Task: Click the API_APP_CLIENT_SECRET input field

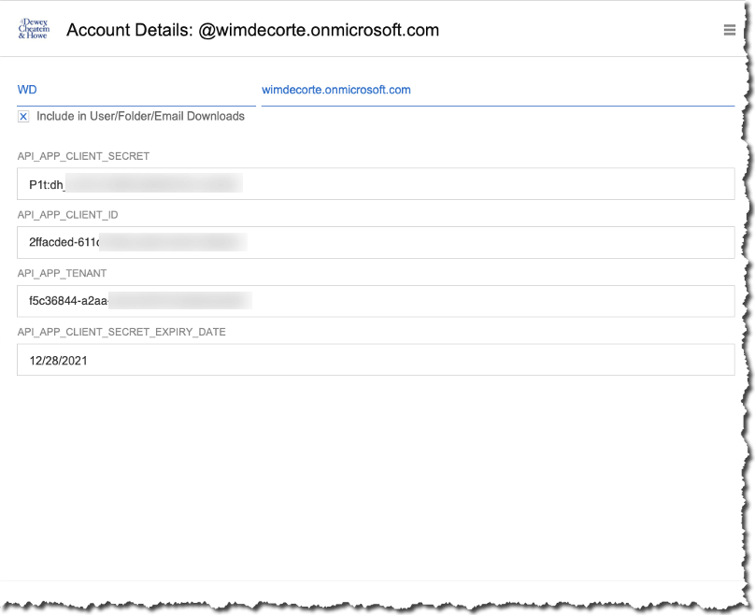Action: tap(376, 184)
